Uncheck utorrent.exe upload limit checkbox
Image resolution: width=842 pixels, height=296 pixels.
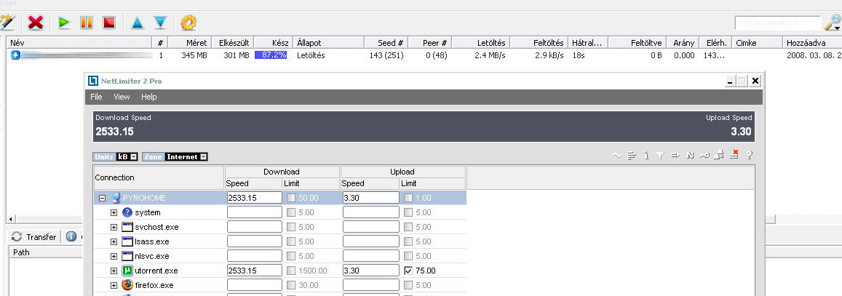point(408,271)
